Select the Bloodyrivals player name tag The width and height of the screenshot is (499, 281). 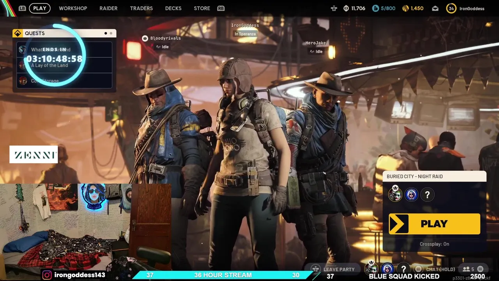point(165,38)
